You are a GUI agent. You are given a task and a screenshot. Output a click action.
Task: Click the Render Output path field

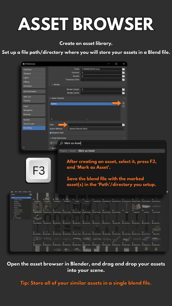pyautogui.click(x=101, y=89)
